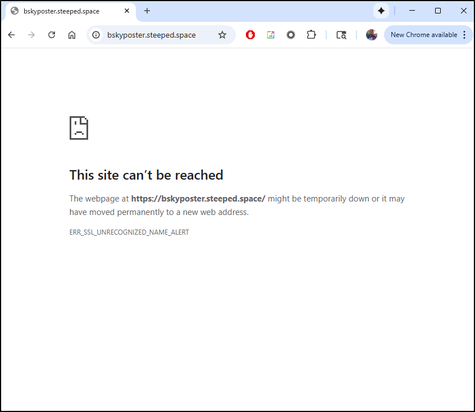Viewport: 475px width, 412px height.
Task: Open a new tab with plus button
Action: click(147, 11)
